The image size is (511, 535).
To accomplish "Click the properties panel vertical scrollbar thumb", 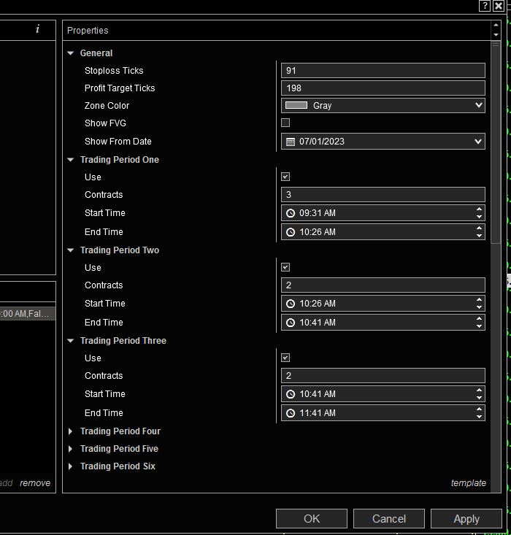I will [496, 142].
